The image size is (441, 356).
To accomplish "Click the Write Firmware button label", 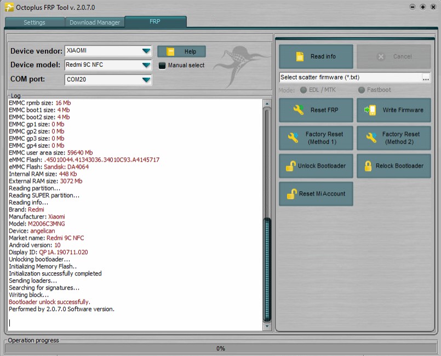I will coord(403,110).
